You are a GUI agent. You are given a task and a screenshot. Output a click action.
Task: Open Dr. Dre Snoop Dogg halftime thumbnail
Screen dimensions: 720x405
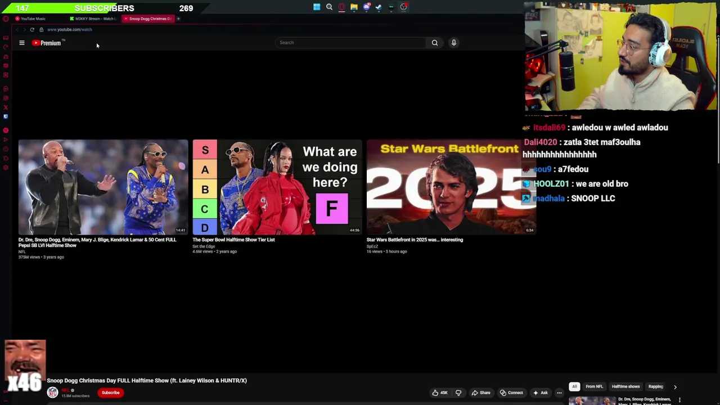pos(103,187)
